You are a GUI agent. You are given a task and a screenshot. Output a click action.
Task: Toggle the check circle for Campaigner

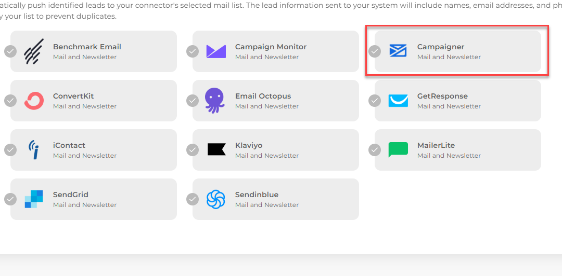tap(375, 51)
